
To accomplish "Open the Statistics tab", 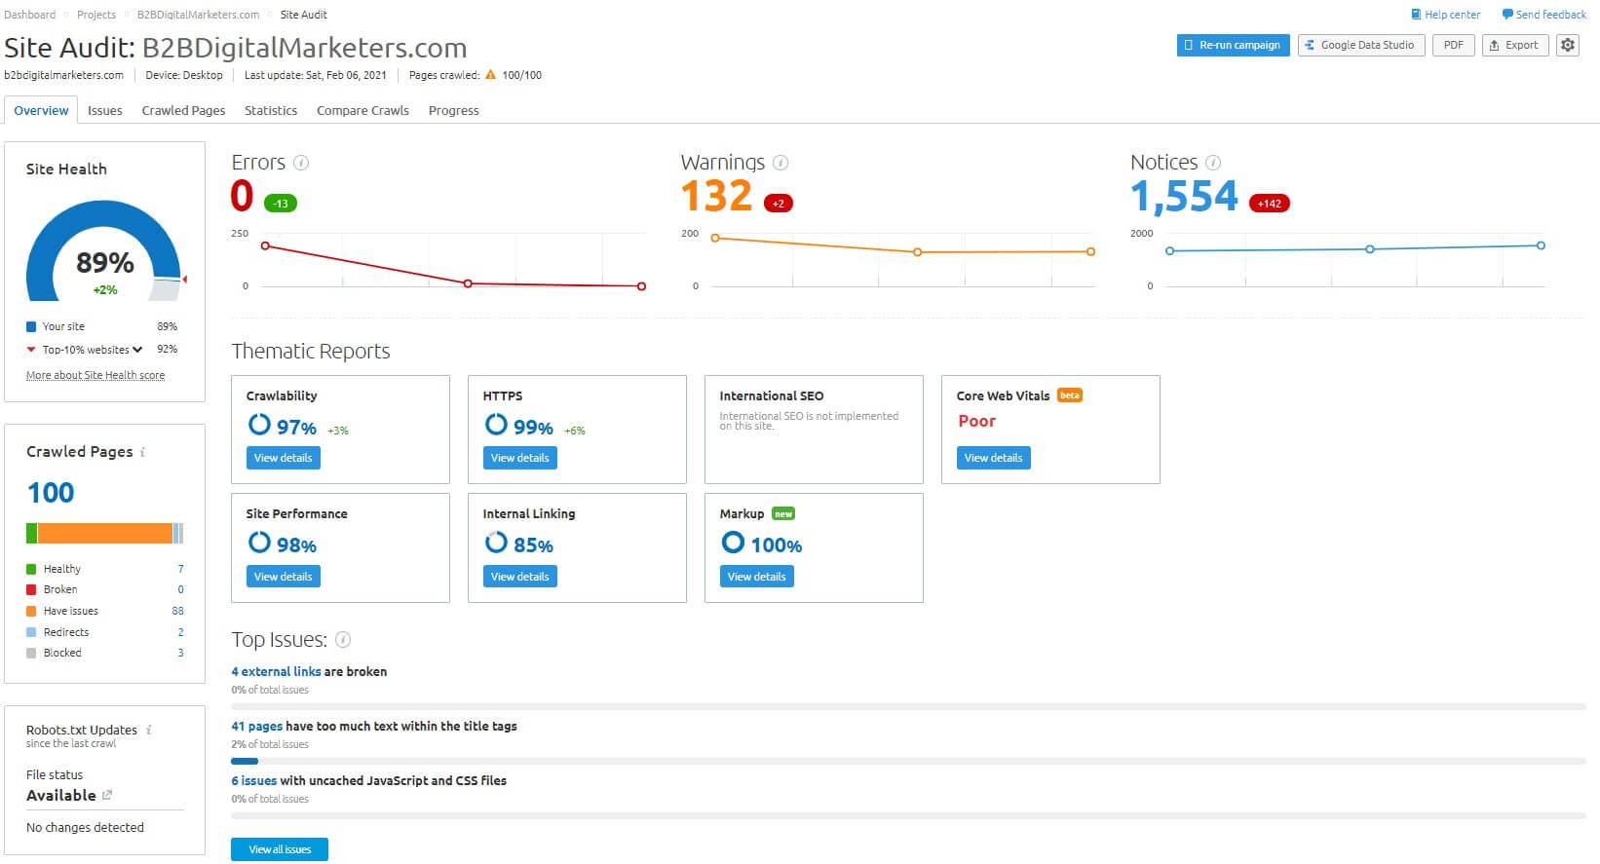I will click(x=271, y=110).
